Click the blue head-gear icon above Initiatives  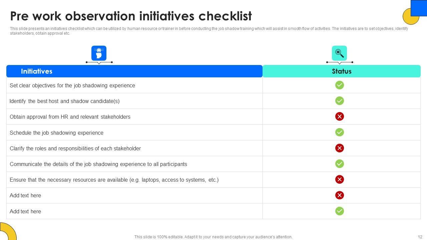pyautogui.click(x=99, y=53)
